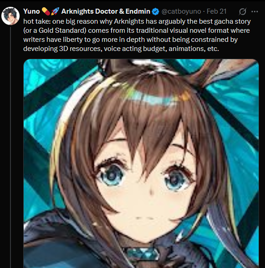Click 'Arknights Doctor & Endmin' name text
The height and width of the screenshot is (268, 265).
[106, 11]
